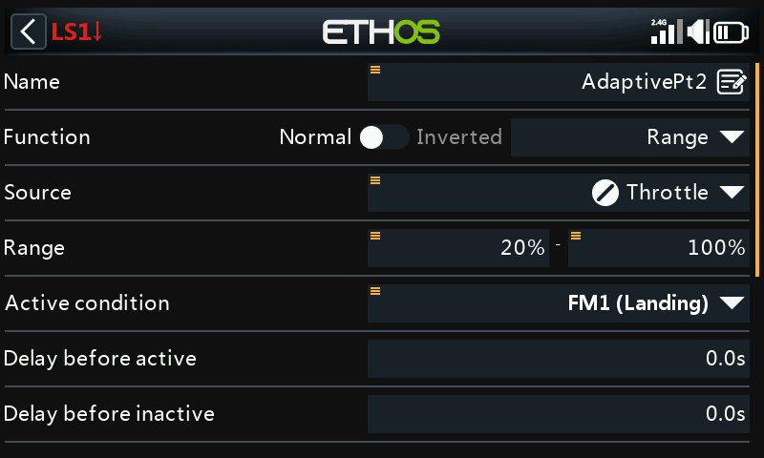This screenshot has height=458, width=764.
Task: Open the name editor pencil icon
Action: click(x=732, y=82)
